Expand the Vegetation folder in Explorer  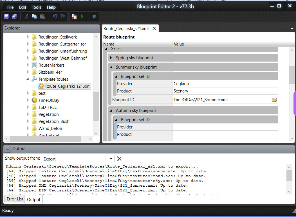(28, 114)
